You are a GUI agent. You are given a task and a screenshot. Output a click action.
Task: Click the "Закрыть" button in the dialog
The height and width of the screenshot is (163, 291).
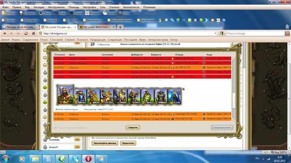pos(132,128)
